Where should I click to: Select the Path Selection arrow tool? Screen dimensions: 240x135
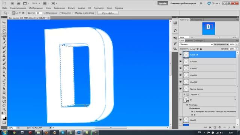pyautogui.click(x=4, y=89)
